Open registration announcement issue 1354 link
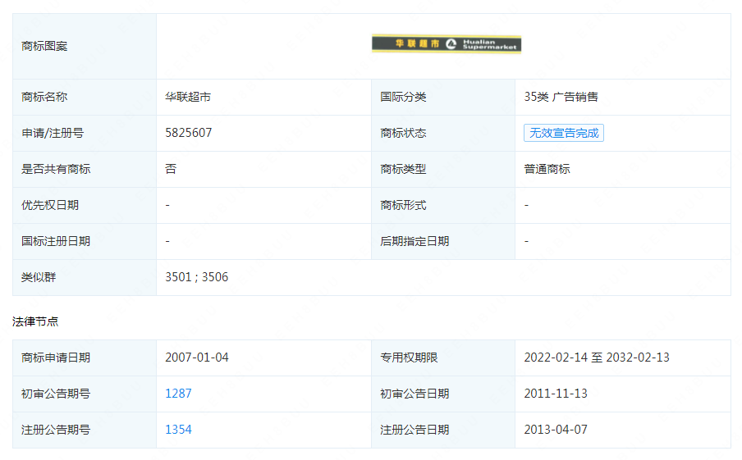This screenshot has width=742, height=460. [x=178, y=430]
